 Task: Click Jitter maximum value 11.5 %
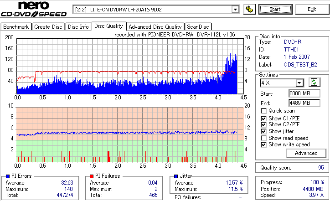point(236,189)
